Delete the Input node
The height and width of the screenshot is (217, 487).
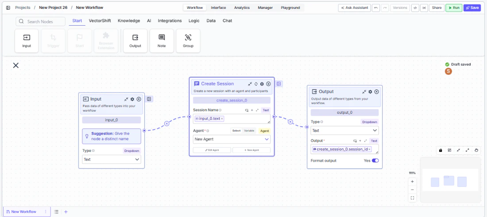[139, 99]
